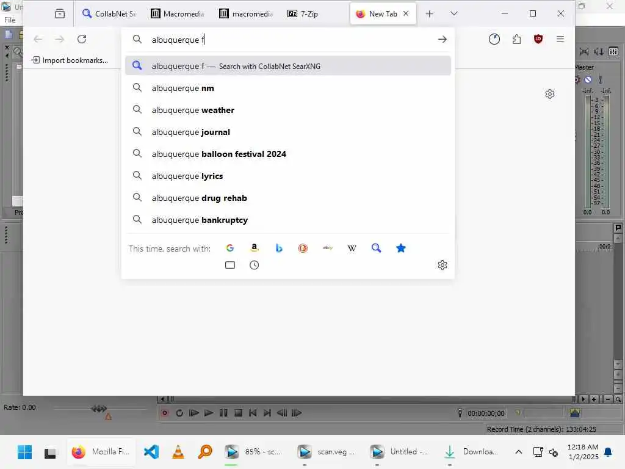Click Import bookmarks link
Viewport: 625px width, 469px height.
click(x=70, y=60)
